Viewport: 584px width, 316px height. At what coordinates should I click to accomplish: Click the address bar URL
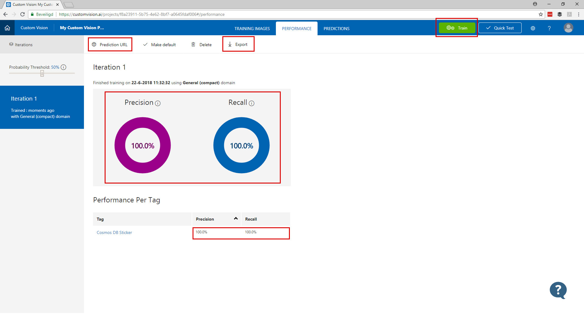tap(142, 14)
